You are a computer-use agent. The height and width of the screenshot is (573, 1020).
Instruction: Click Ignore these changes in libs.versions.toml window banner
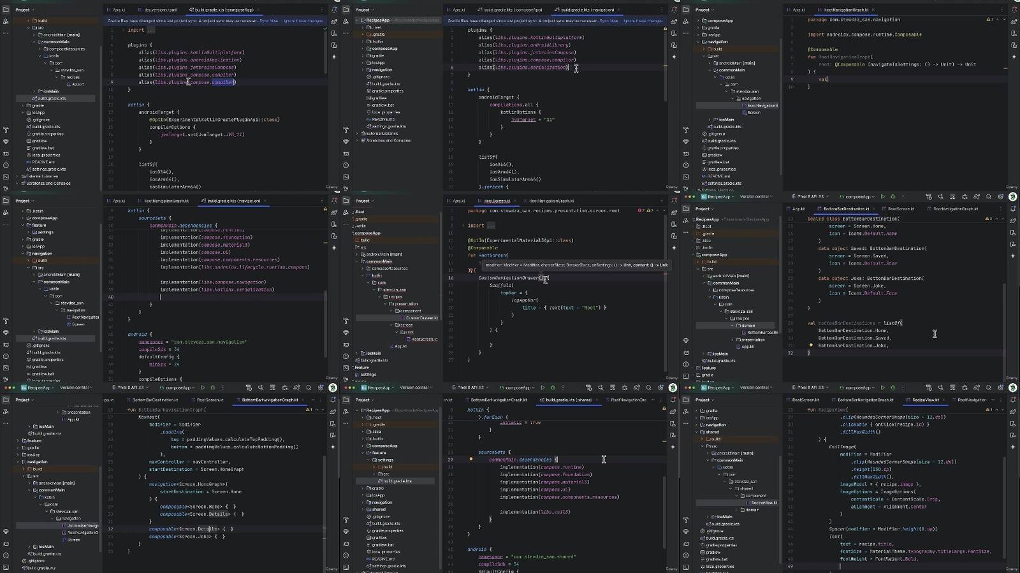pyautogui.click(x=303, y=21)
